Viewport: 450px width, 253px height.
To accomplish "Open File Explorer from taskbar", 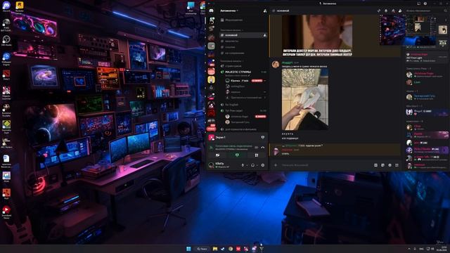I will [x=215, y=249].
